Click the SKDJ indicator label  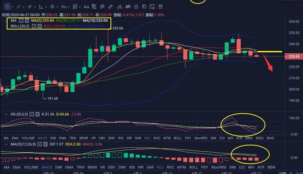259,138
